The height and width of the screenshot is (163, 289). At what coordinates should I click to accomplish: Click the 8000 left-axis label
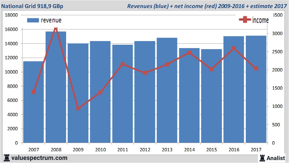pyautogui.click(x=12, y=86)
